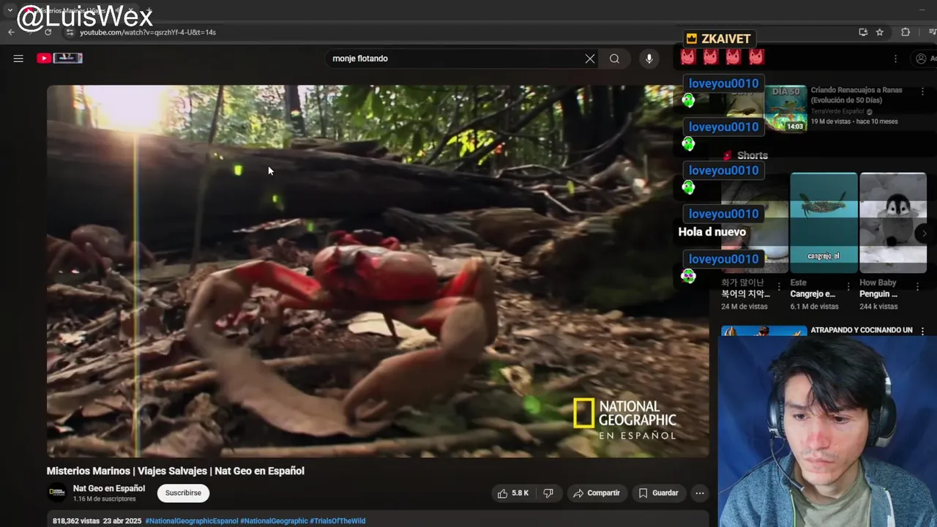Open the #NationalGeographic hashtag link

pos(274,521)
